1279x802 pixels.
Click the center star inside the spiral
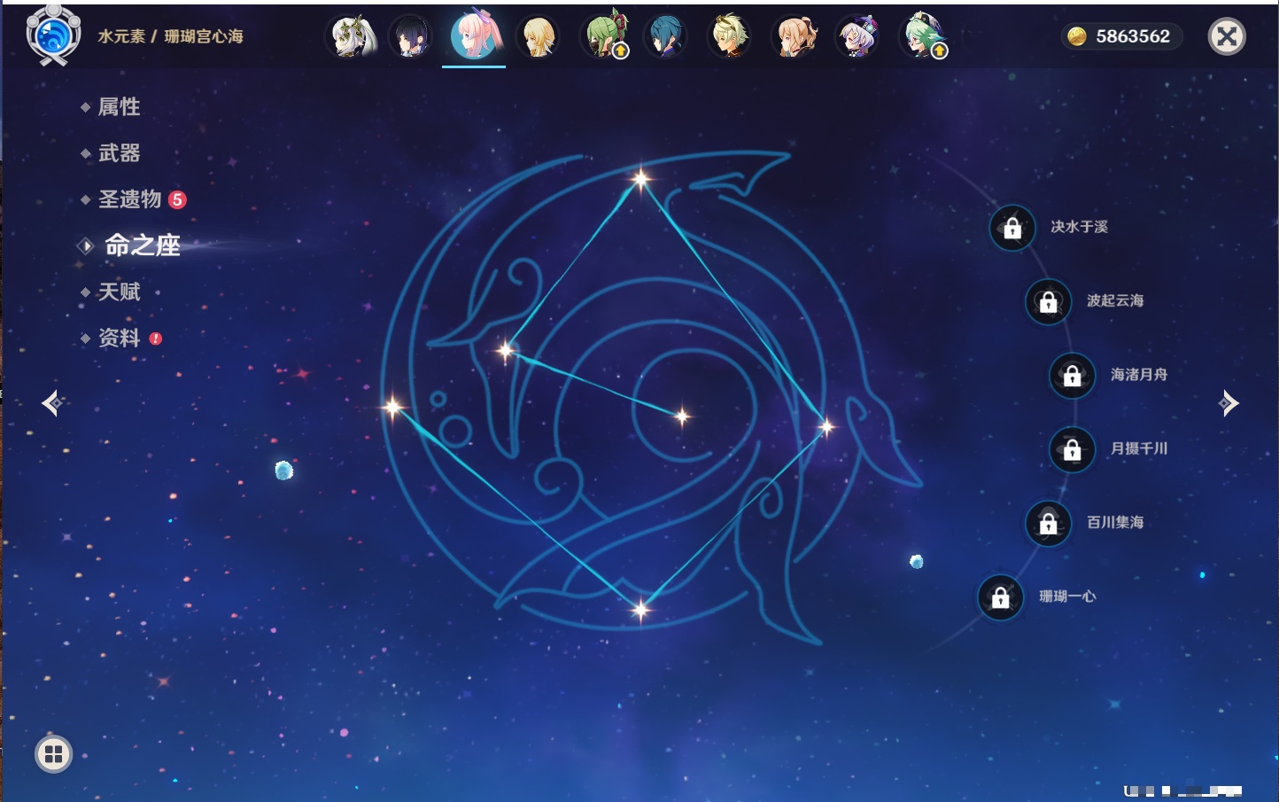click(x=682, y=417)
